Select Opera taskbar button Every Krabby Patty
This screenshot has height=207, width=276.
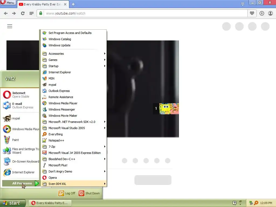pyautogui.click(x=50, y=203)
